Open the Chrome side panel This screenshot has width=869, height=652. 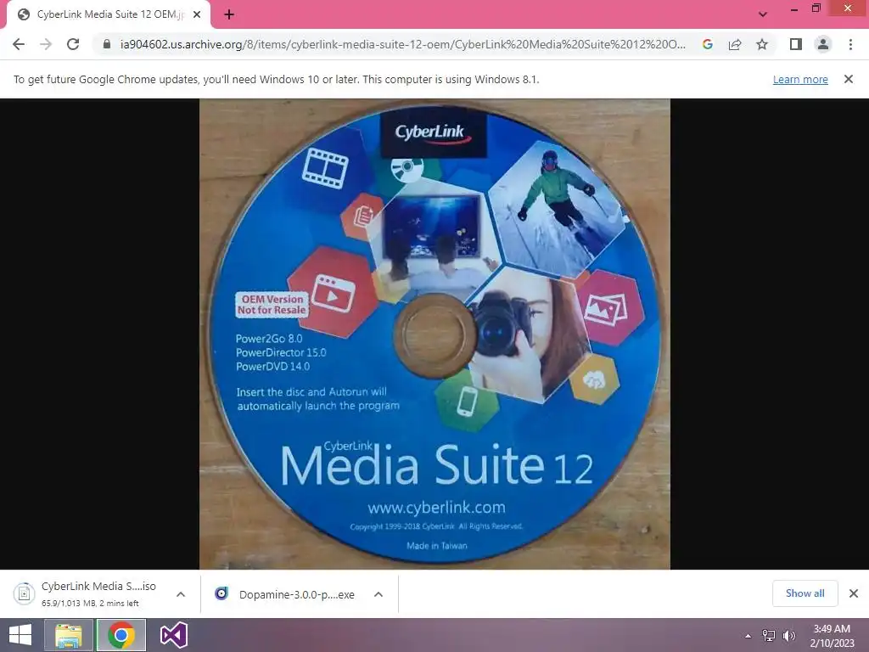click(796, 44)
